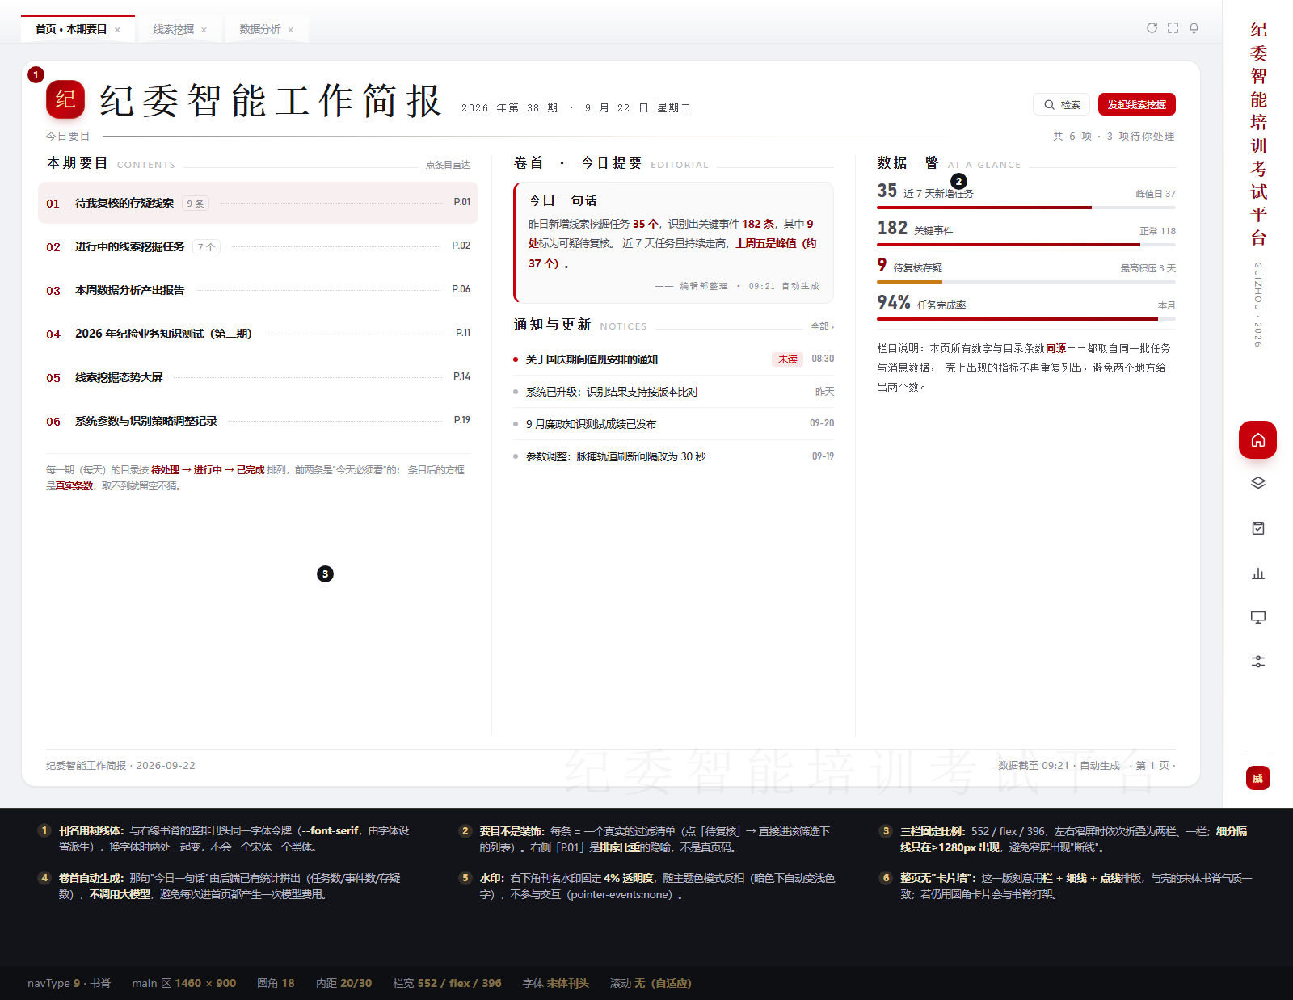The image size is (1293, 1000).
Task: Open entry 02 进行中的线索挖掘任务
Action: [258, 246]
